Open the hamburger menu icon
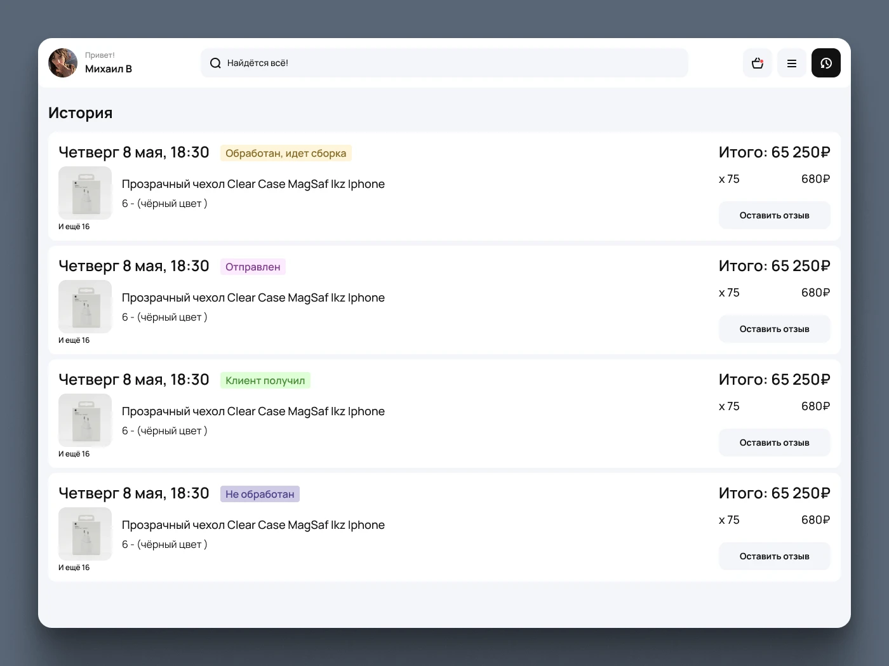889x666 pixels. coord(791,63)
